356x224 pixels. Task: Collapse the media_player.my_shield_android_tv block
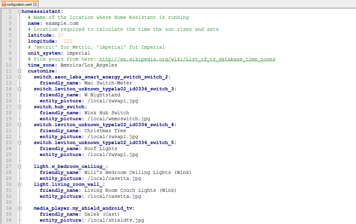[19, 208]
